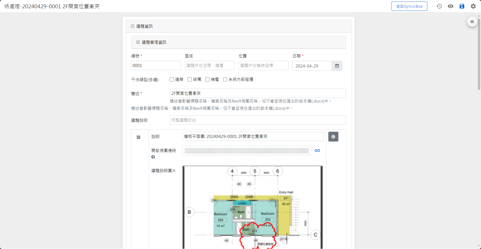The height and width of the screenshot is (249, 481).
Task: Check the 結構 checkbox
Action: click(190, 79)
